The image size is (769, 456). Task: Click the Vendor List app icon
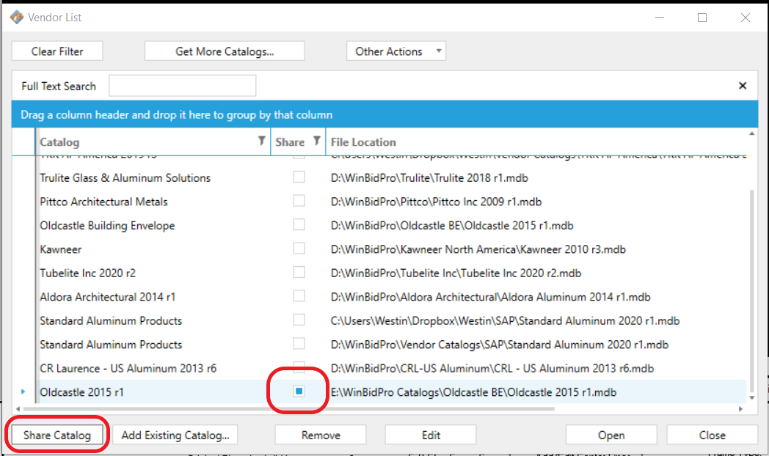pos(17,17)
